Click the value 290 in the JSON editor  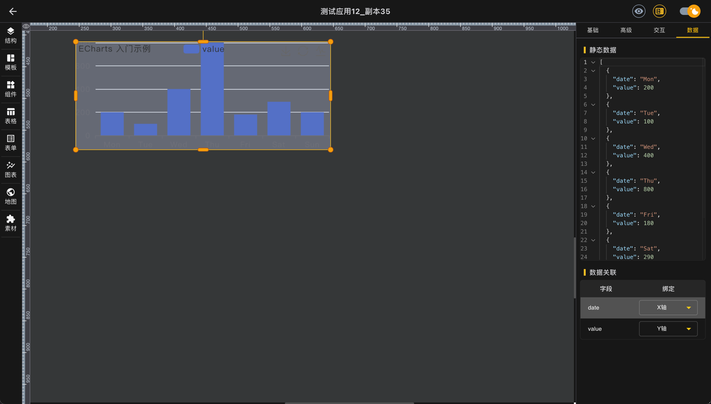tap(648, 257)
